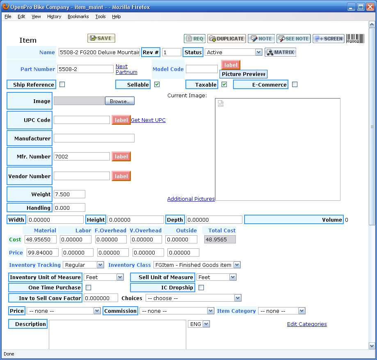
Task: Click the barcode icon
Action: point(355,39)
